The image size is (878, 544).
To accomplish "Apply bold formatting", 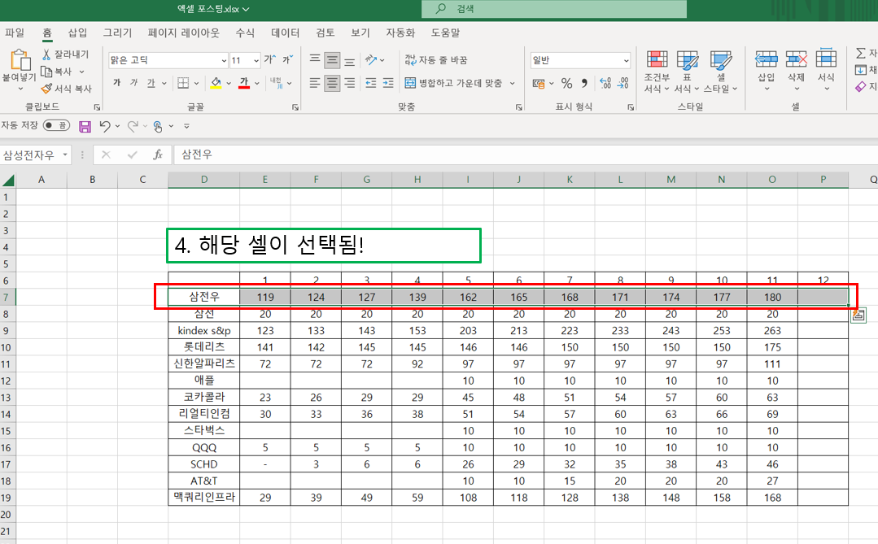I will 116,83.
